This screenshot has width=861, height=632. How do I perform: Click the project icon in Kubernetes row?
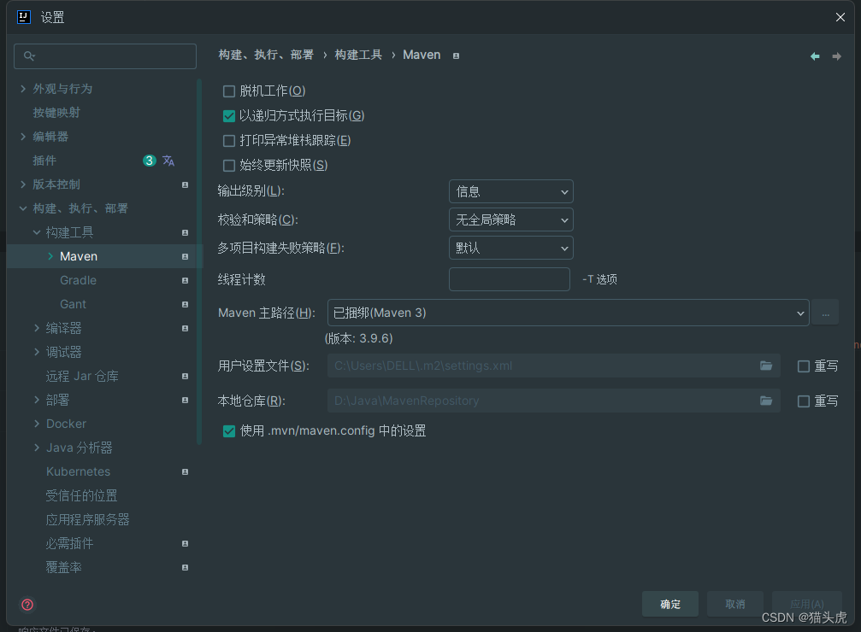click(x=185, y=471)
